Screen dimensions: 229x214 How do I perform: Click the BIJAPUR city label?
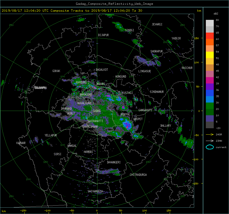point(103,35)
